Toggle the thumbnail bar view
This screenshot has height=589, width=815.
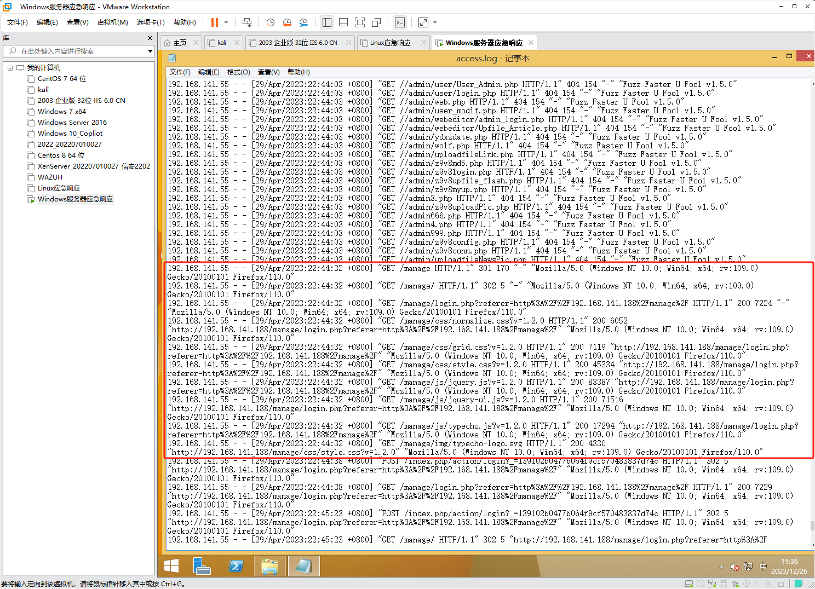(343, 22)
